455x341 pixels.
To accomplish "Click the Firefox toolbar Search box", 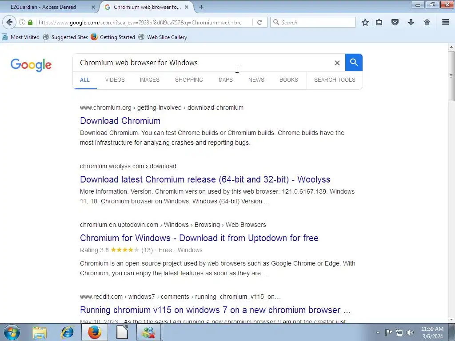I will coord(313,22).
